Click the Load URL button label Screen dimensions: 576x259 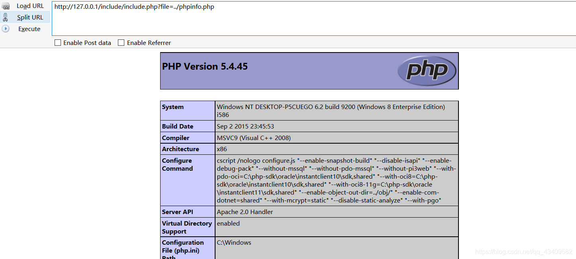(x=30, y=6)
